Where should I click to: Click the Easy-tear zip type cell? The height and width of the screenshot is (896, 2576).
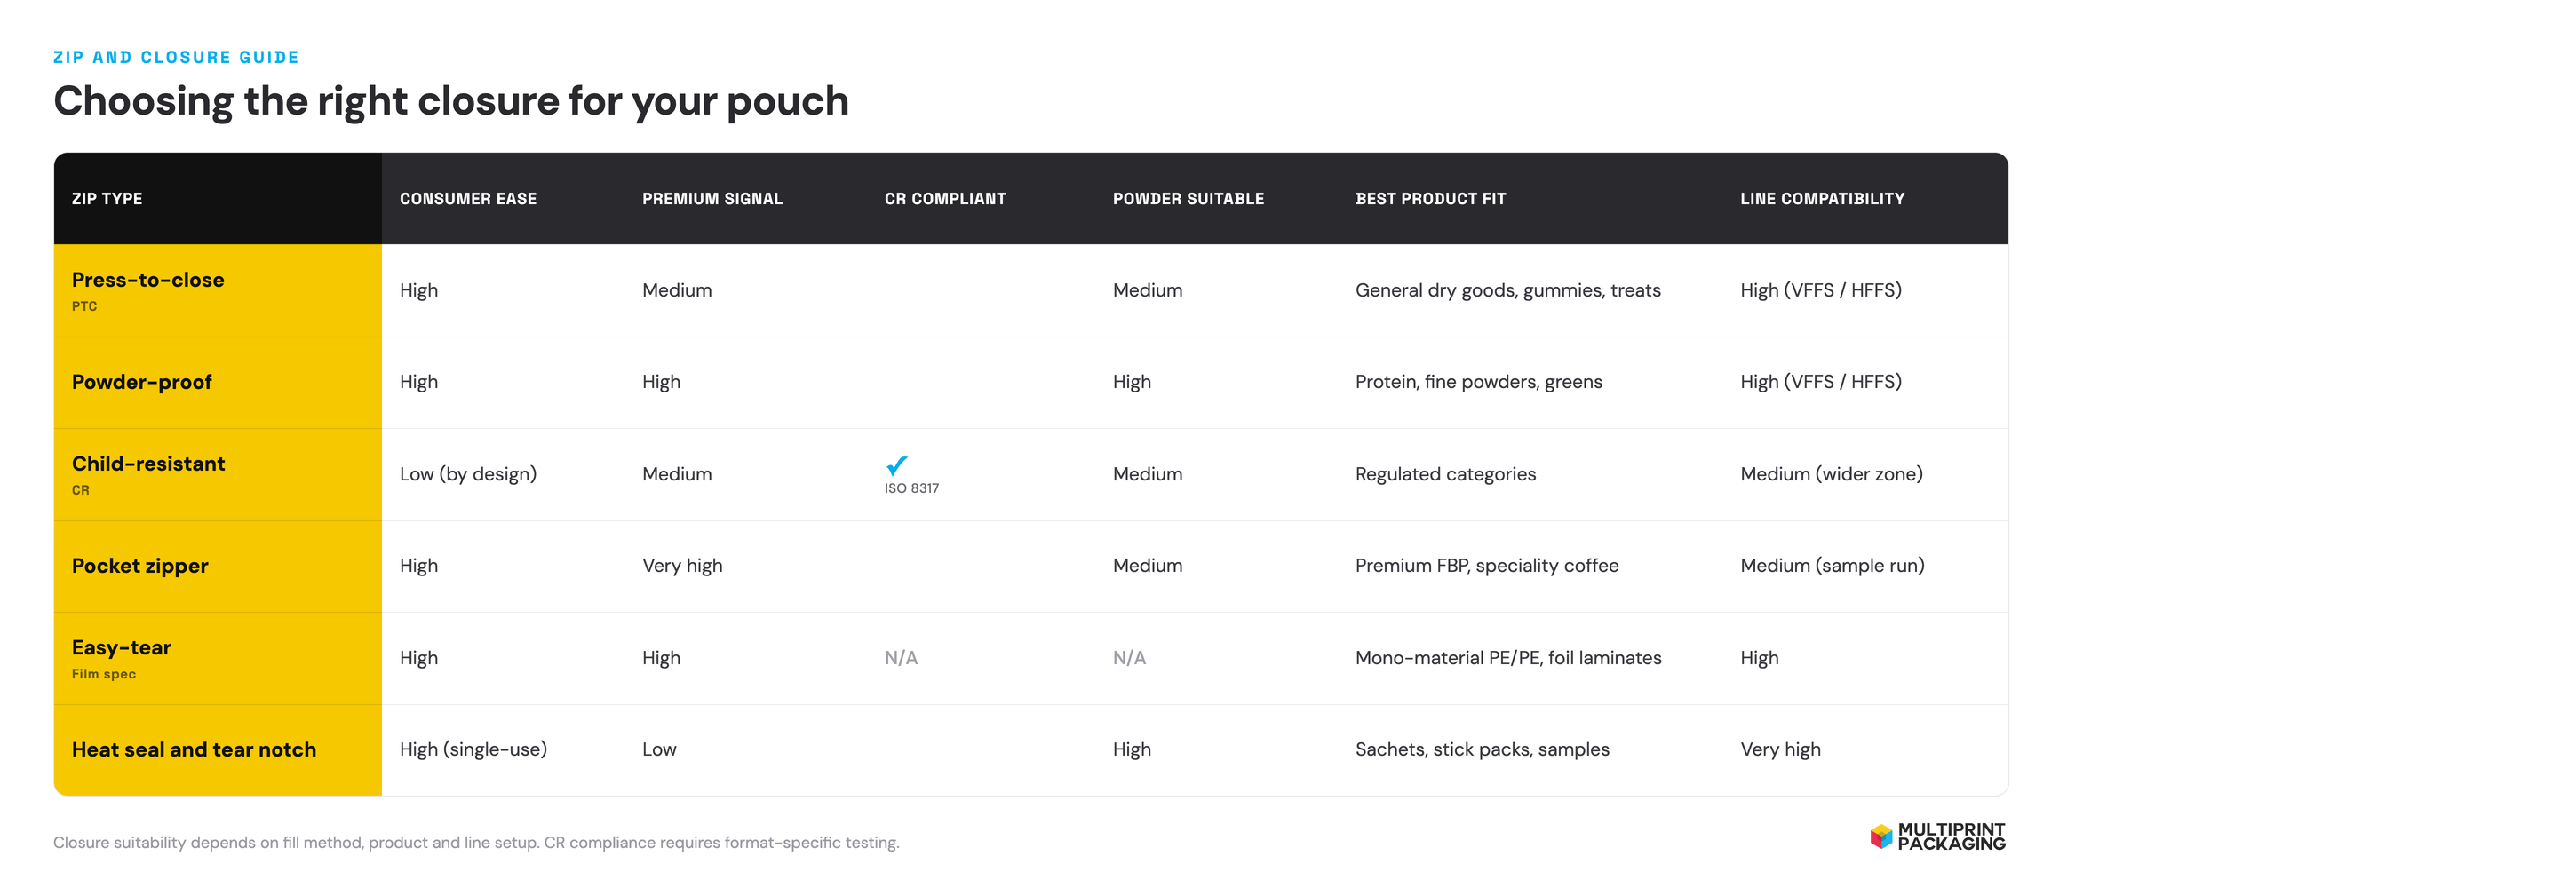click(218, 658)
